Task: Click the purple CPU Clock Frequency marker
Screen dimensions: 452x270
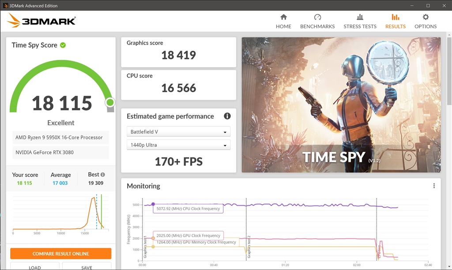Action: [153, 204]
